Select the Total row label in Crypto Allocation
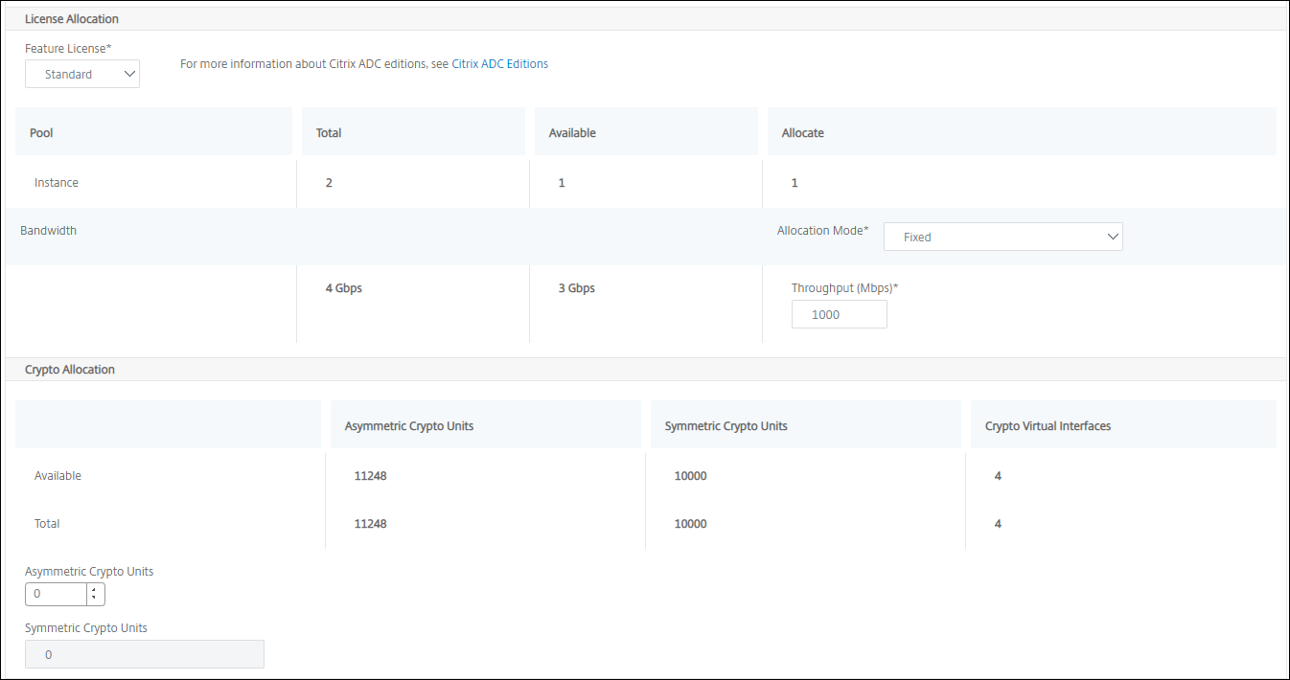Image resolution: width=1290 pixels, height=680 pixels. (47, 524)
